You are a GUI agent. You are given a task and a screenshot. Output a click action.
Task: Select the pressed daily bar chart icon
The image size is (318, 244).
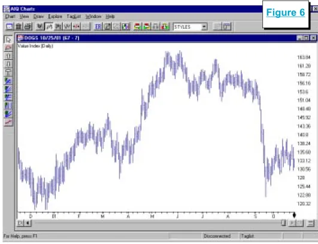tap(49, 26)
